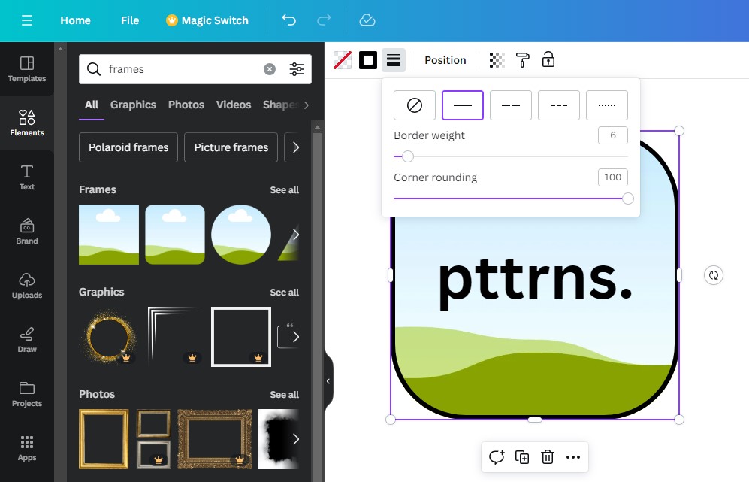Click the Corner rounding slider handle

[628, 199]
